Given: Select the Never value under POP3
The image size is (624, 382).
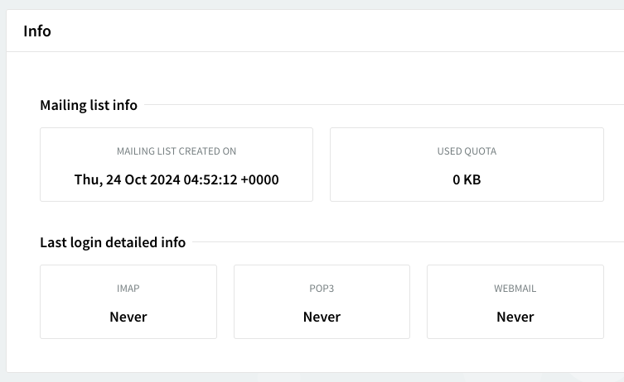Looking at the screenshot, I should (322, 317).
